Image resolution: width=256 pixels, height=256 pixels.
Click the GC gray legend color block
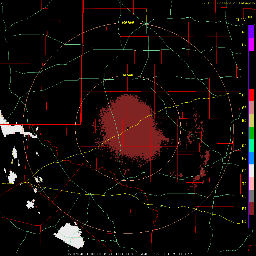point(251,196)
